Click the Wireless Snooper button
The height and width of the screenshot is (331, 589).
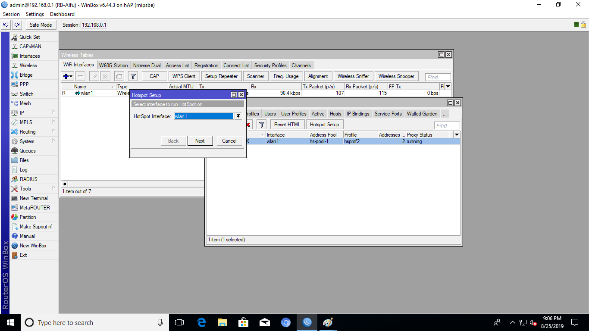[396, 76]
